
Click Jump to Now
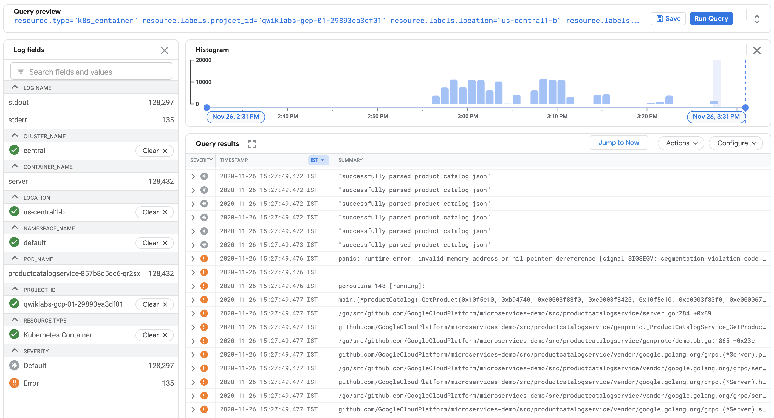tap(619, 143)
